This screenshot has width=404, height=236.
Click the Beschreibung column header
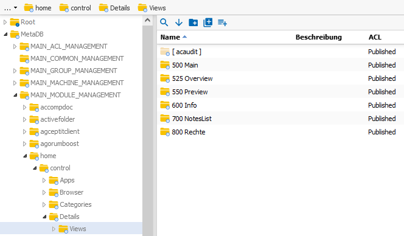click(318, 37)
